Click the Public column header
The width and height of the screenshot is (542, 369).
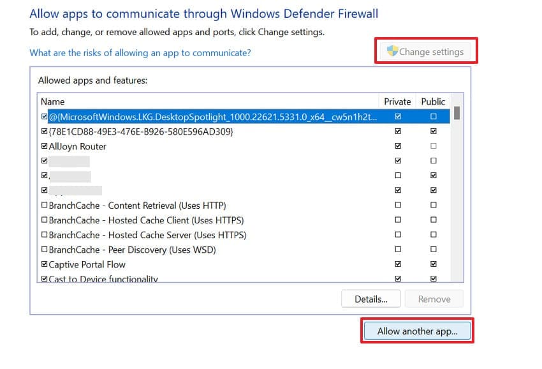pos(433,102)
